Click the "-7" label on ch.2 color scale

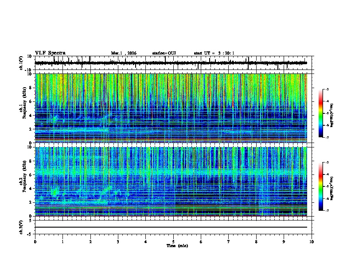coord(327,210)
